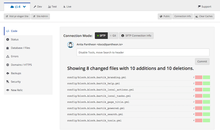
Task: Commit the changed files
Action: coord(202,62)
